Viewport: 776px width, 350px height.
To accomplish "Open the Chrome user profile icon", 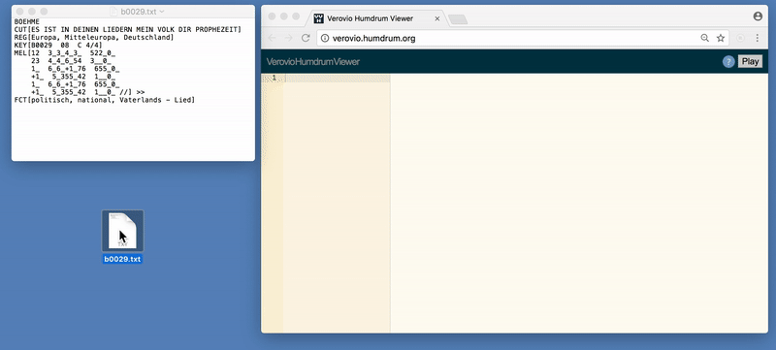I will point(758,16).
